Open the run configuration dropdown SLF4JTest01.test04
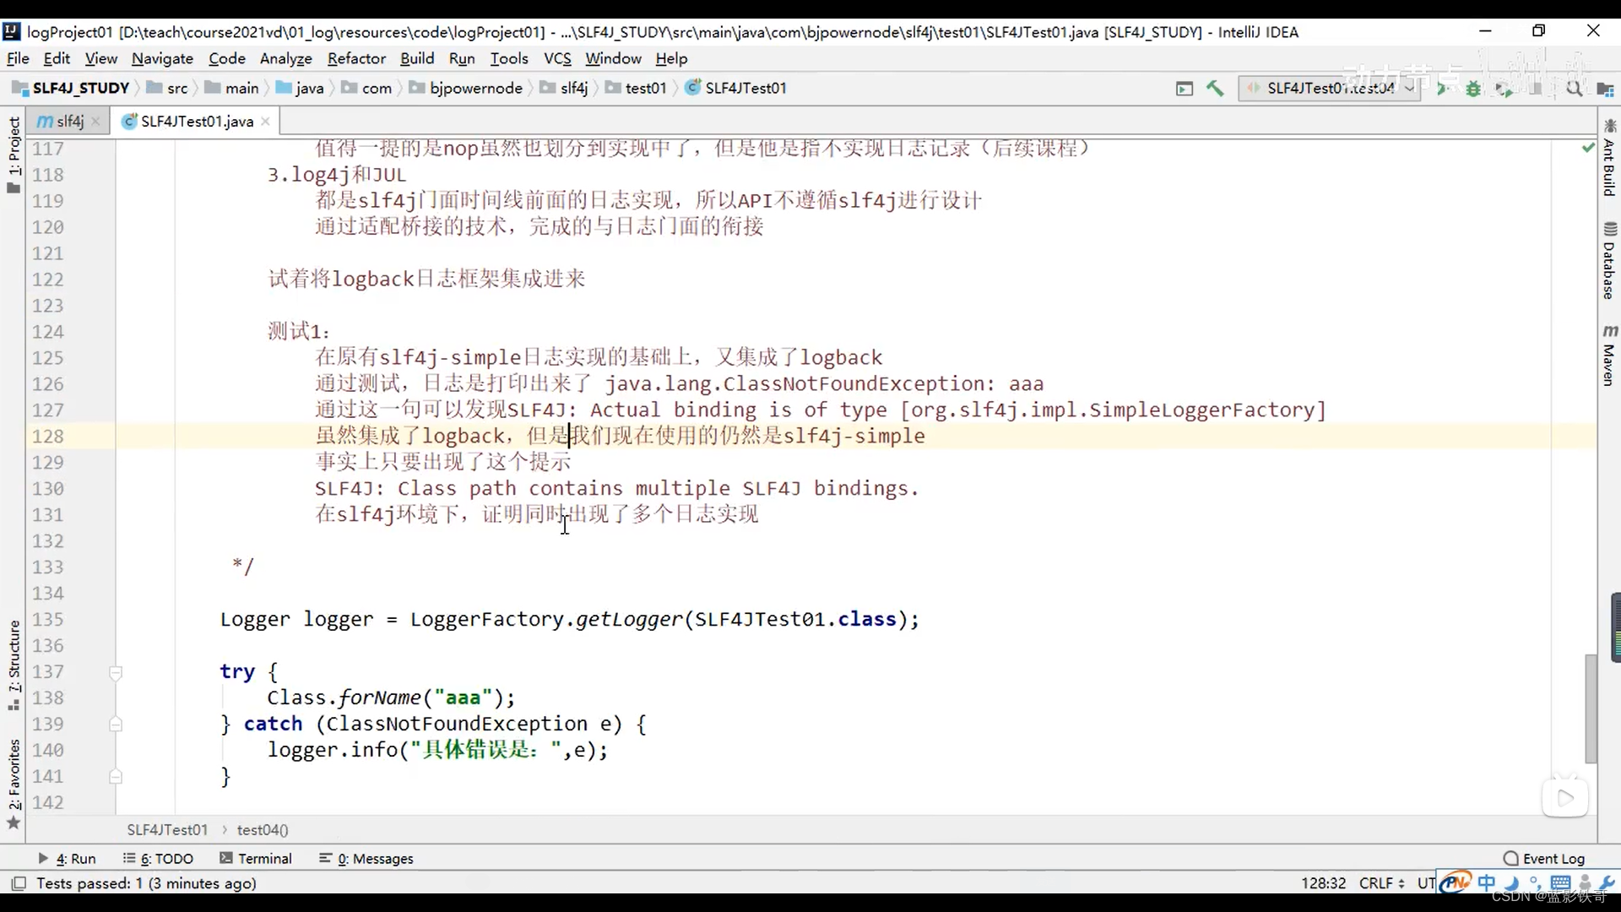Viewport: 1621px width, 912px height. (x=1328, y=88)
